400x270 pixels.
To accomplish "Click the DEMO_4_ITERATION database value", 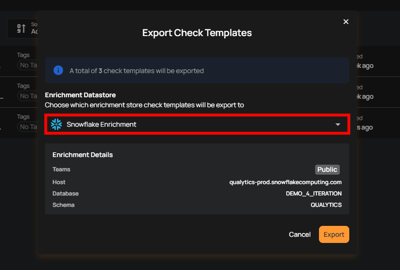I will coord(314,194).
